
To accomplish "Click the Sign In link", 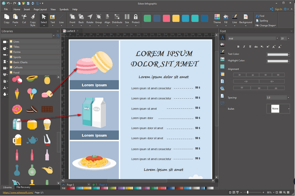I will [278, 9].
